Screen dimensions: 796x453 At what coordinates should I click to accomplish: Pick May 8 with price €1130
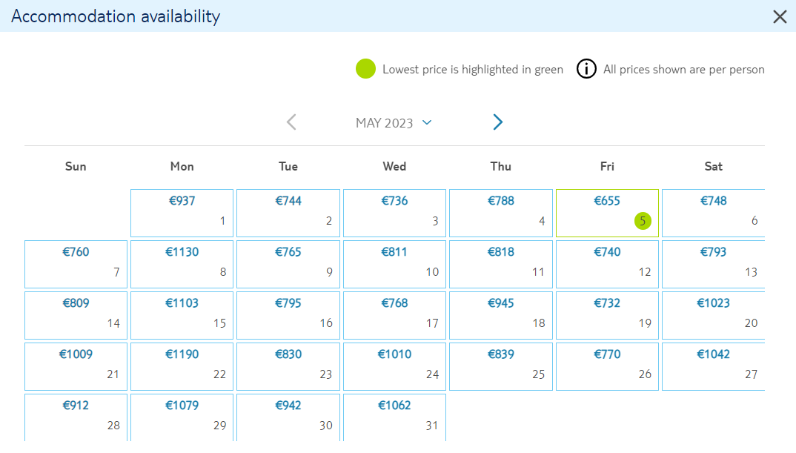(182, 264)
